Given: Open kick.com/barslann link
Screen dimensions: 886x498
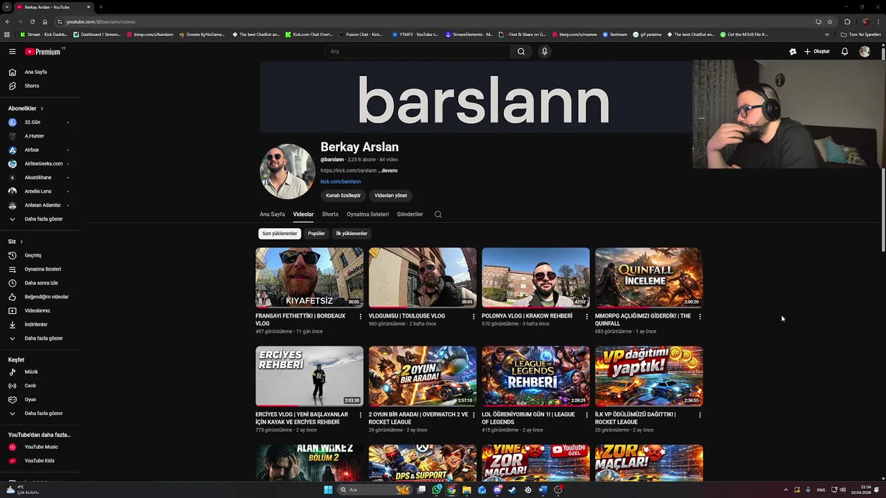Looking at the screenshot, I should 341,182.
